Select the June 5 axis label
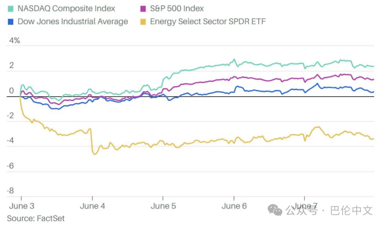Image resolution: width=385 pixels, height=226 pixels. click(163, 206)
